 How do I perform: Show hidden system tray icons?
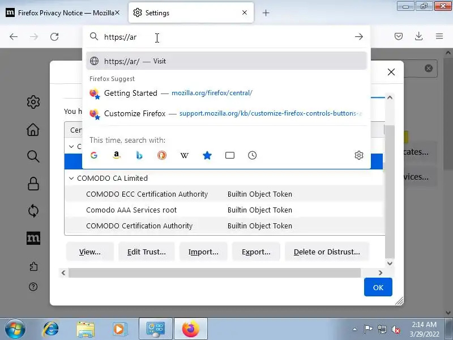355,329
